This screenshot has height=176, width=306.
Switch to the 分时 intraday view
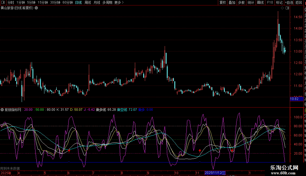point(11,2)
